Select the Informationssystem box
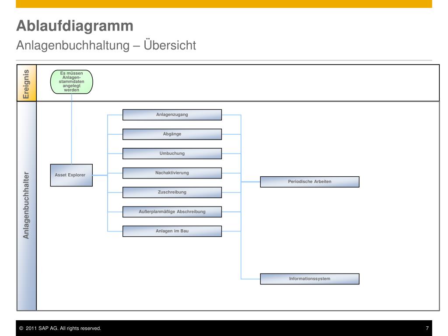 (x=310, y=279)
